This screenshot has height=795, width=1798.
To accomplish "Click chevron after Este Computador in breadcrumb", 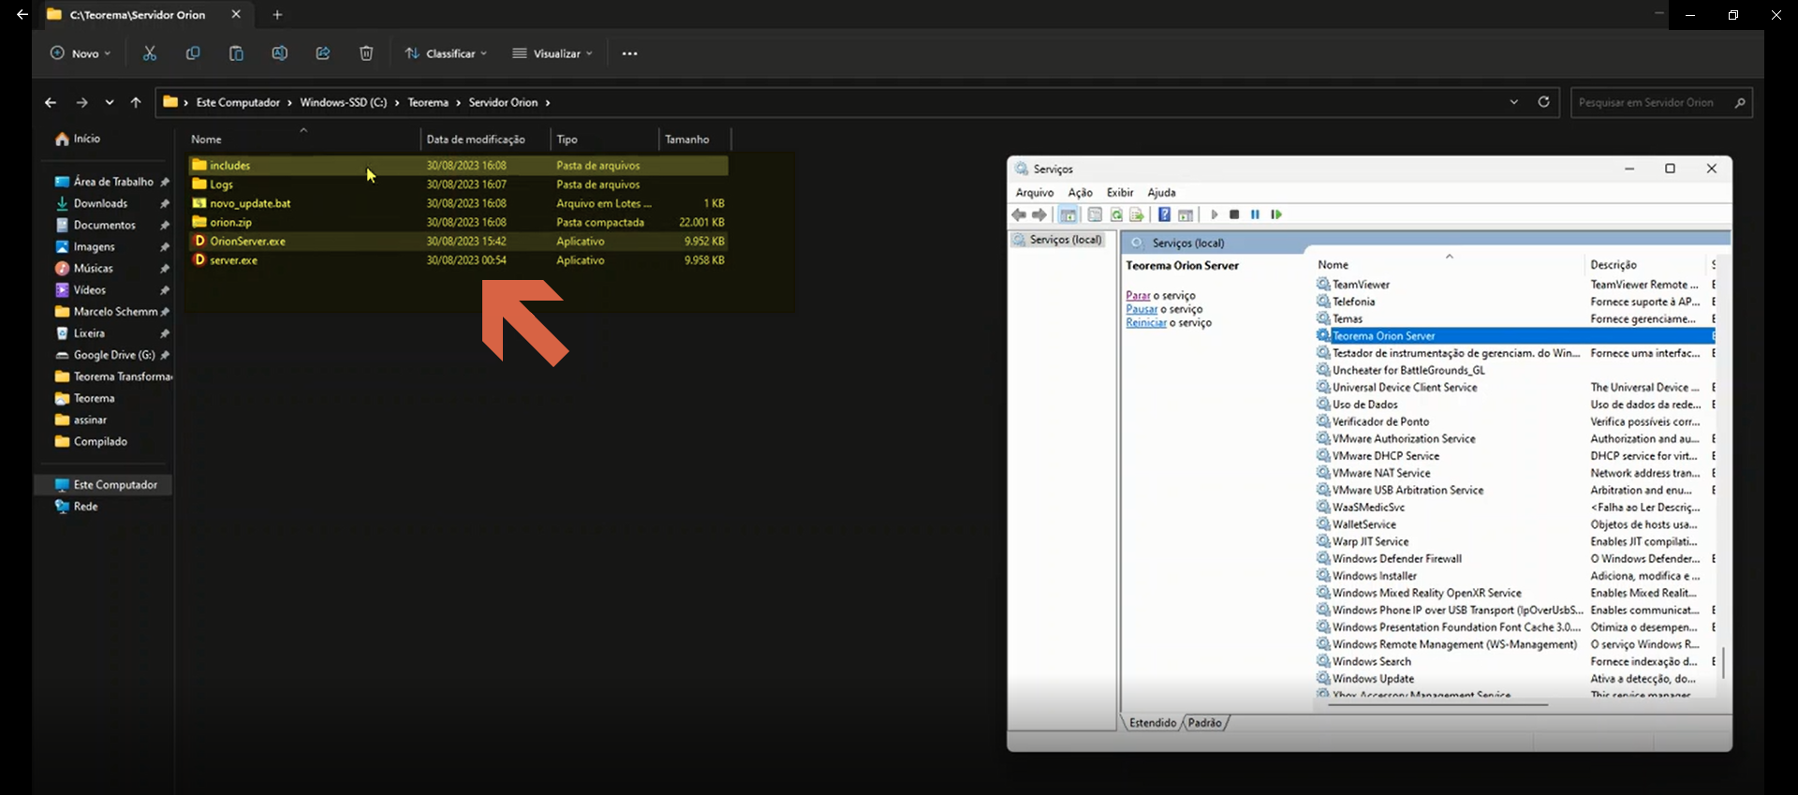I will (x=289, y=102).
